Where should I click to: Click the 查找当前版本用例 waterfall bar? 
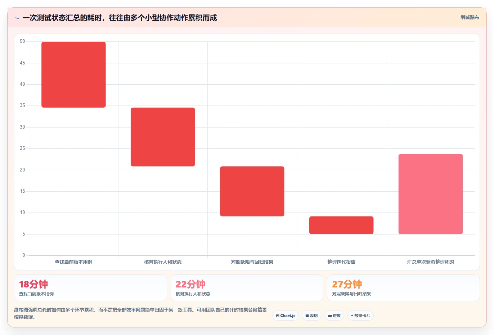pos(73,75)
